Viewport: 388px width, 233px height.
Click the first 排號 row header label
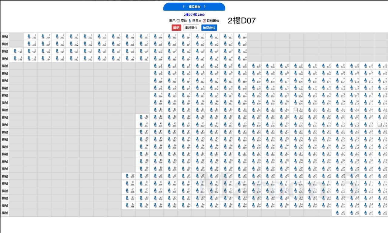(x=5, y=37)
